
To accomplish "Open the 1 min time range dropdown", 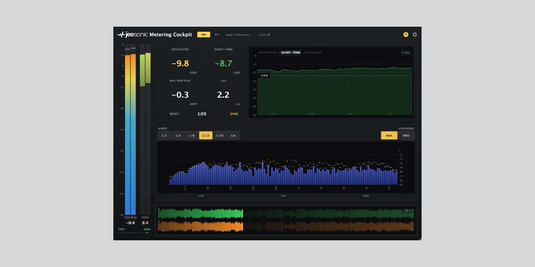I will coord(406,53).
